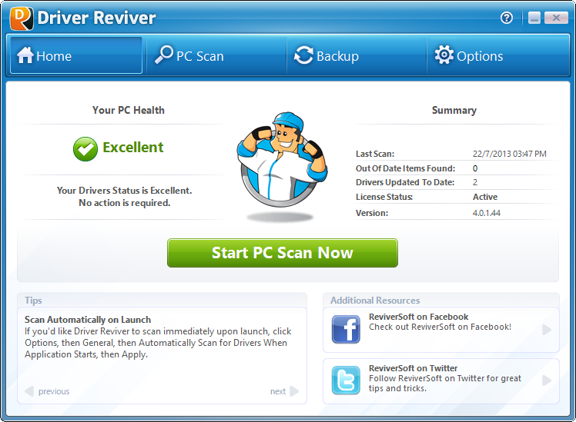Screen dimensions: 576x422
Task: Switch to the PC Scan tab
Action: 216,55
